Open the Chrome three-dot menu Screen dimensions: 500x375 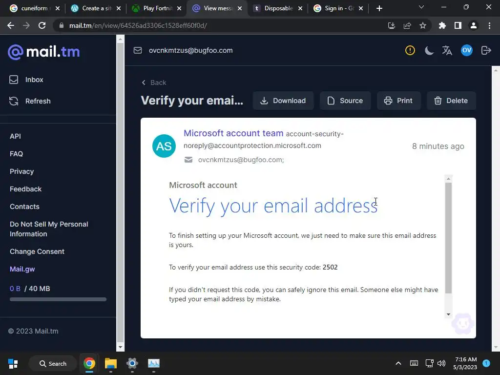[489, 25]
